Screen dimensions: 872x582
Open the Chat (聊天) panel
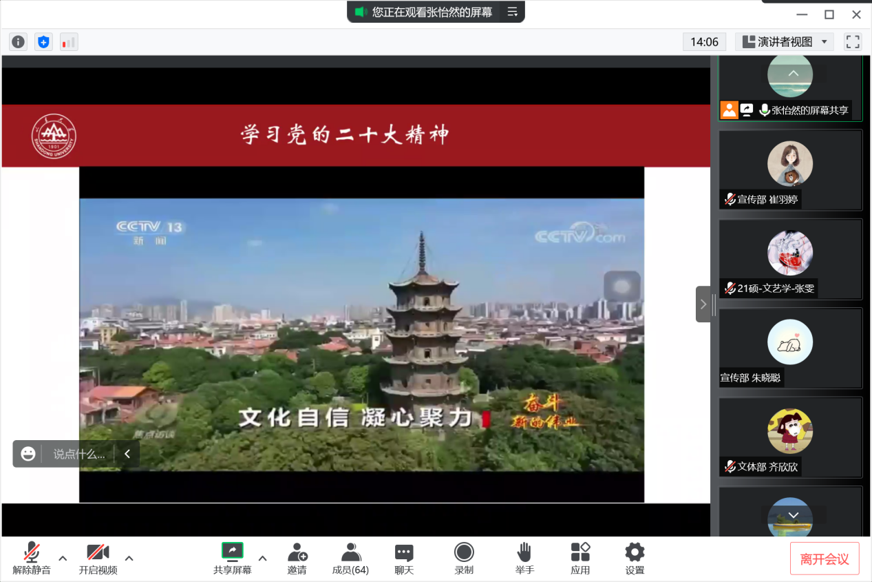tap(404, 558)
